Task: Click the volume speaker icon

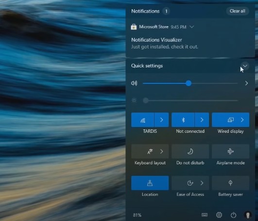Action: (134, 83)
